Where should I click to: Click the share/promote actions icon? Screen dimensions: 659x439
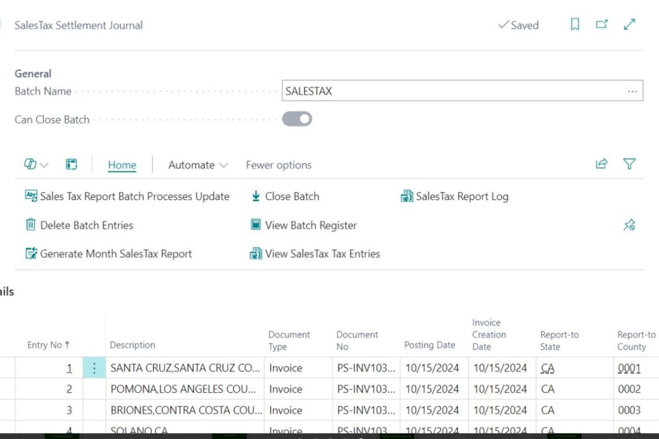[x=601, y=164]
